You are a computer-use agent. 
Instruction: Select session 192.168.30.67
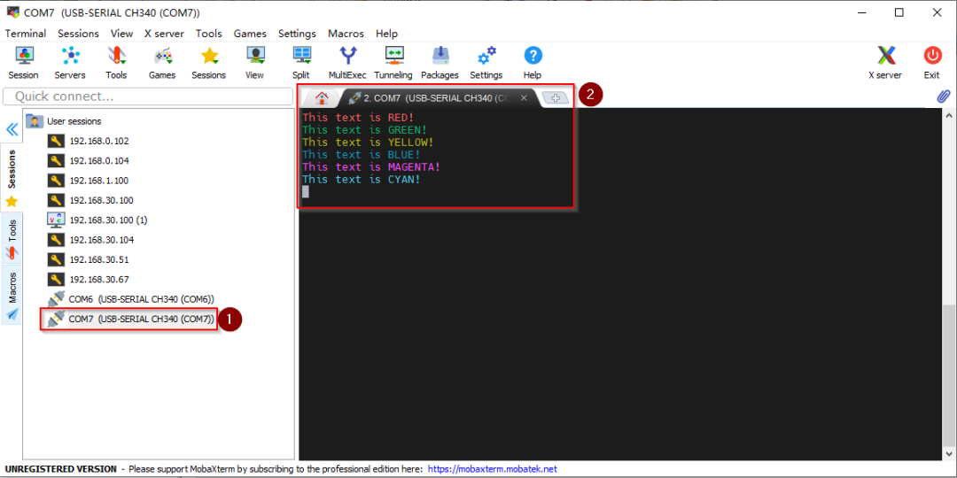tap(89, 279)
